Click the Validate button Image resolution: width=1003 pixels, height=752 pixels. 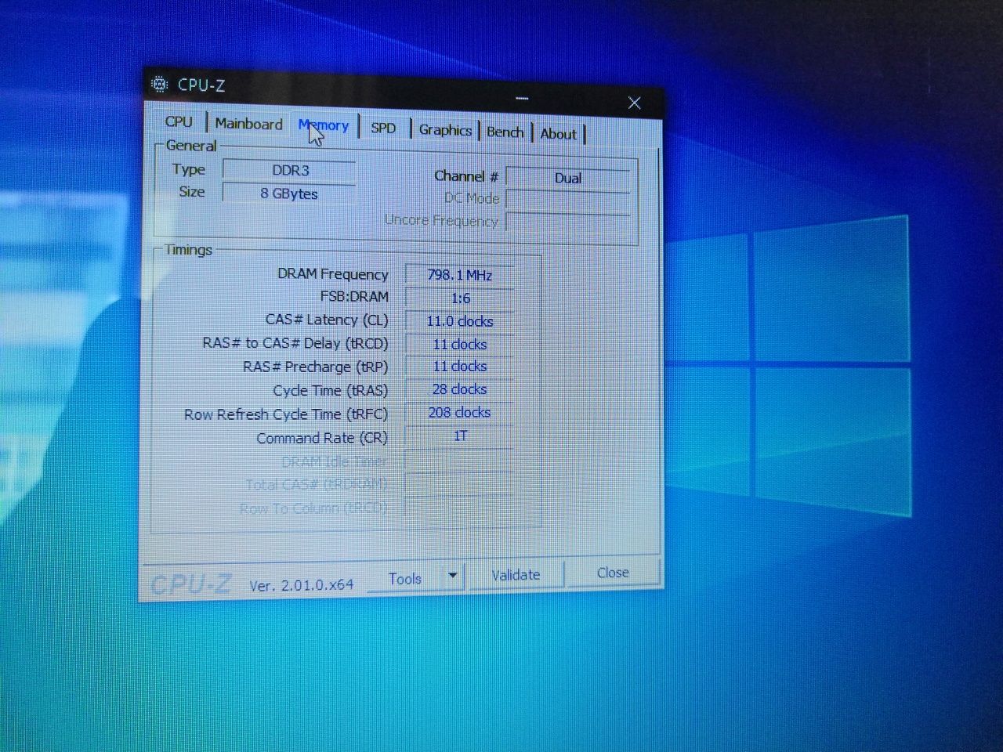click(516, 574)
